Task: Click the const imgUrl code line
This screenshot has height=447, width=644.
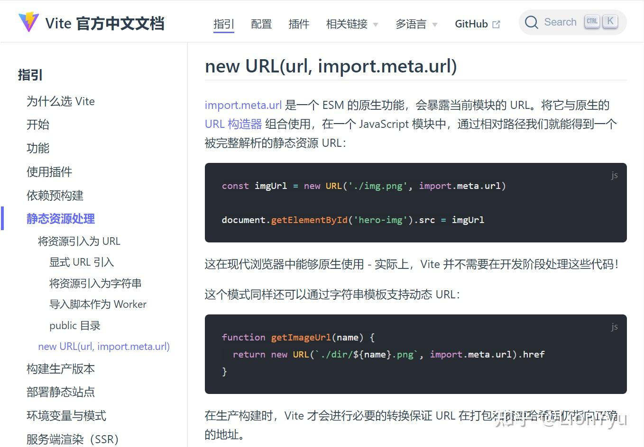Action: 364,186
